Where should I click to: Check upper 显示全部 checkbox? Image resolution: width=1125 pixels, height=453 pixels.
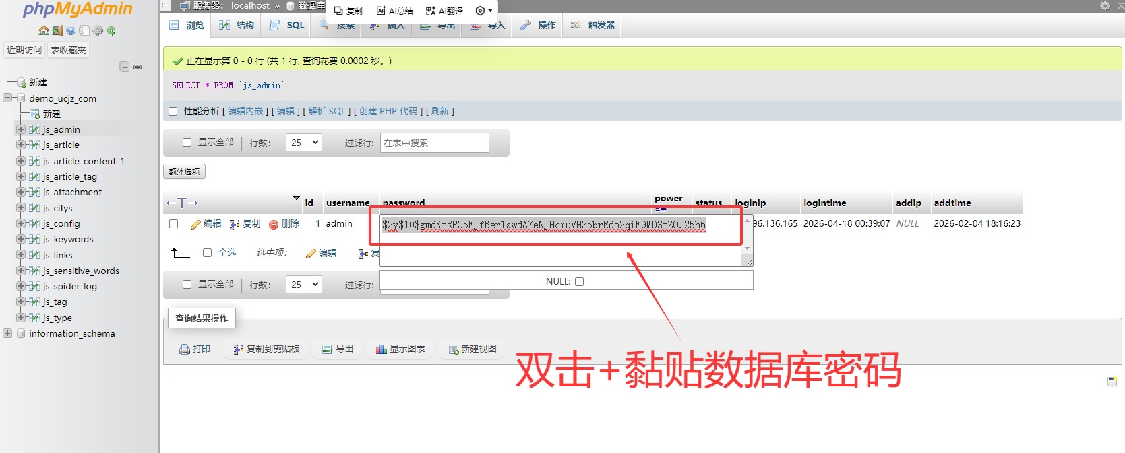(187, 143)
